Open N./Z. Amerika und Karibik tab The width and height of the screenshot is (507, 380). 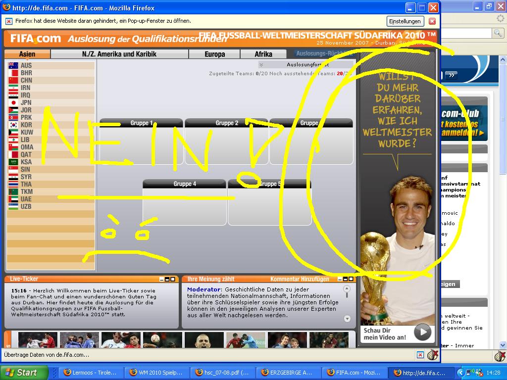pos(119,54)
